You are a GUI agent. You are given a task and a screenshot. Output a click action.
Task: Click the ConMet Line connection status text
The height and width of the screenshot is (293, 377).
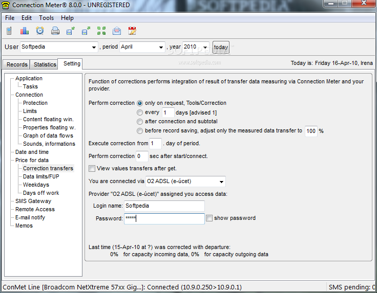pos(122,287)
